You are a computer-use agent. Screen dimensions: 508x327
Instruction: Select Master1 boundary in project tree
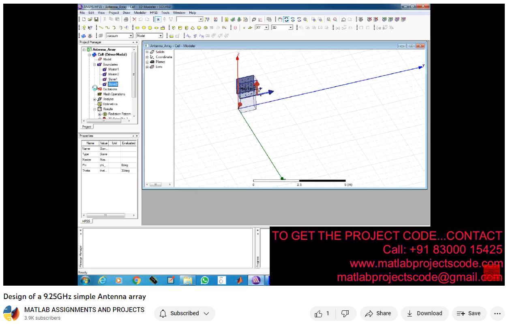coord(113,69)
